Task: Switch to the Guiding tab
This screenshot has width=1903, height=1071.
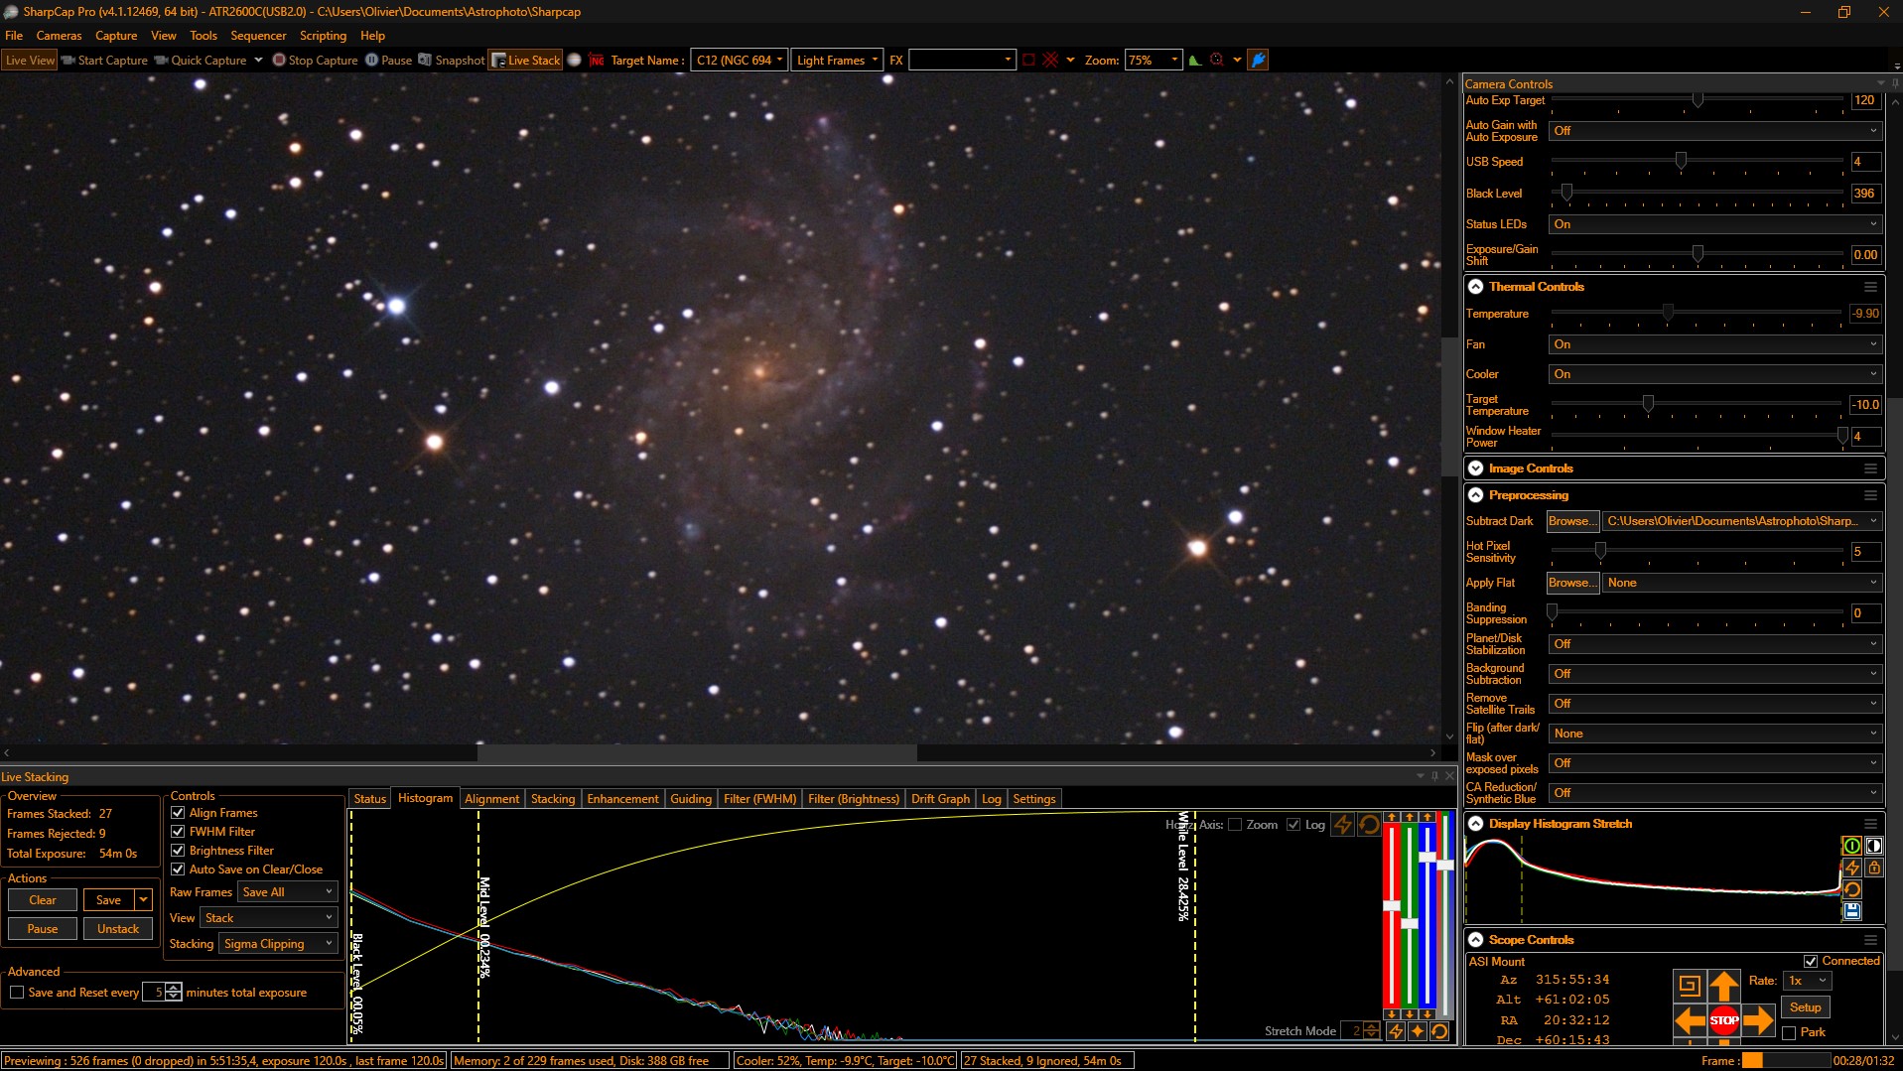Action: click(x=690, y=799)
